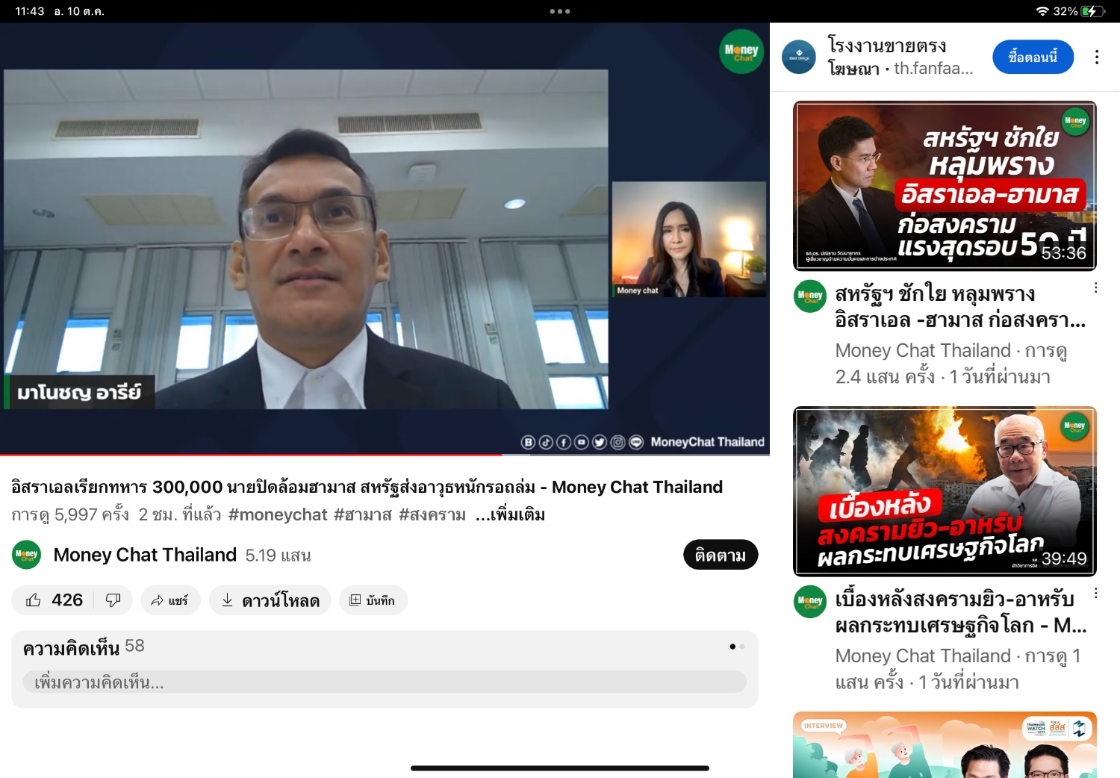The image size is (1120, 778).
Task: Tap the thumbs-up like icon
Action: pyautogui.click(x=34, y=600)
